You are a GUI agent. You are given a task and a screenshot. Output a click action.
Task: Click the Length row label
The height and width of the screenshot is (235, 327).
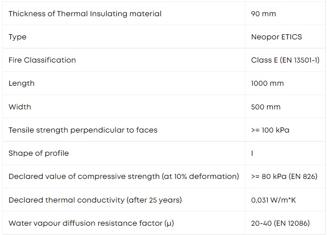(21, 83)
